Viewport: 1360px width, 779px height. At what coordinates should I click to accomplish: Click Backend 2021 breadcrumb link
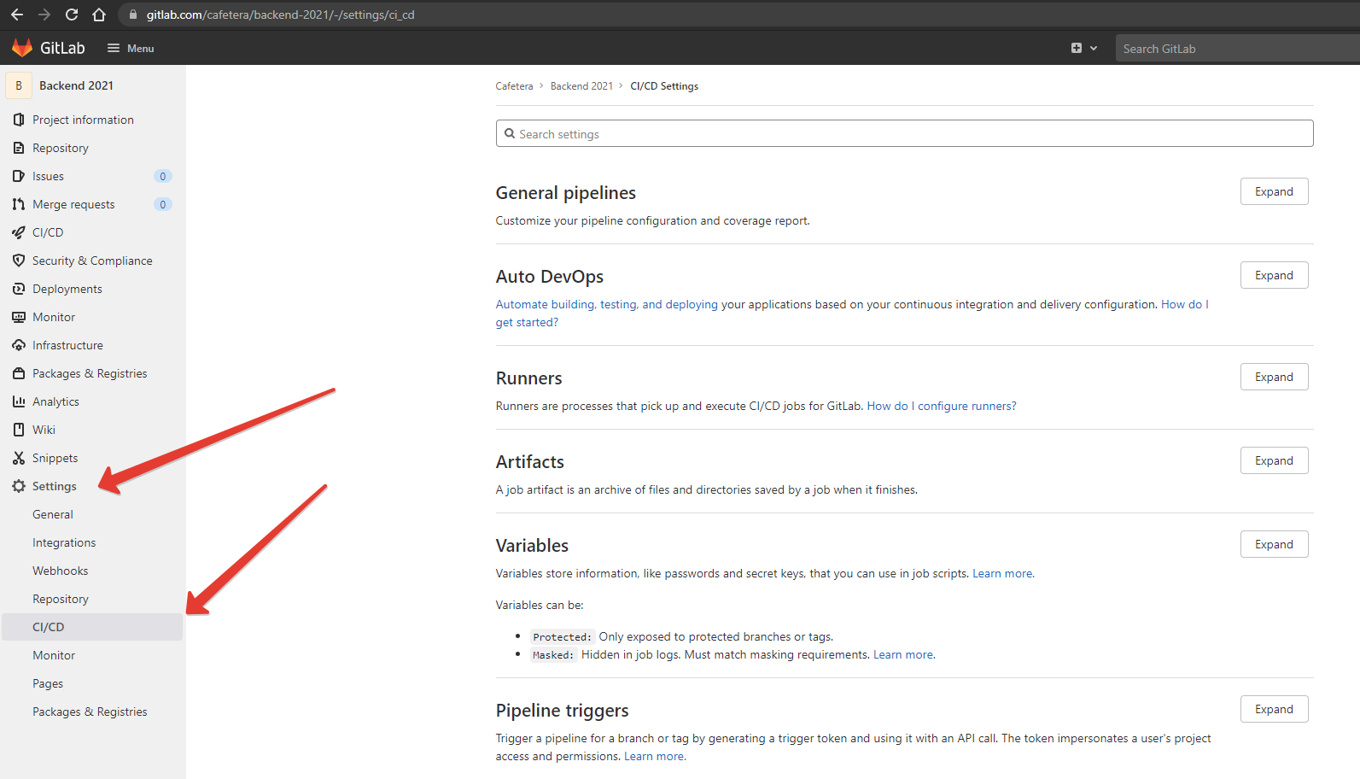[581, 86]
